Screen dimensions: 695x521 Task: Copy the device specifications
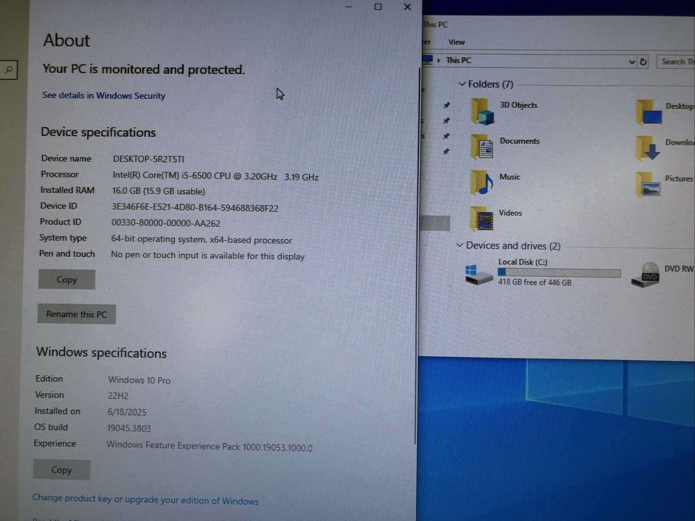point(67,279)
